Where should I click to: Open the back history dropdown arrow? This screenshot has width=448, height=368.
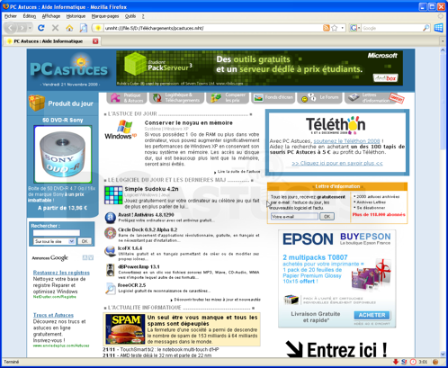coord(30,28)
